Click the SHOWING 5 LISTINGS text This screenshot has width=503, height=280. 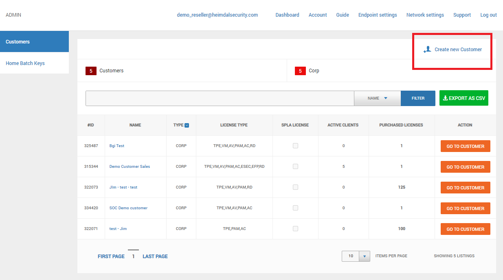click(454, 256)
